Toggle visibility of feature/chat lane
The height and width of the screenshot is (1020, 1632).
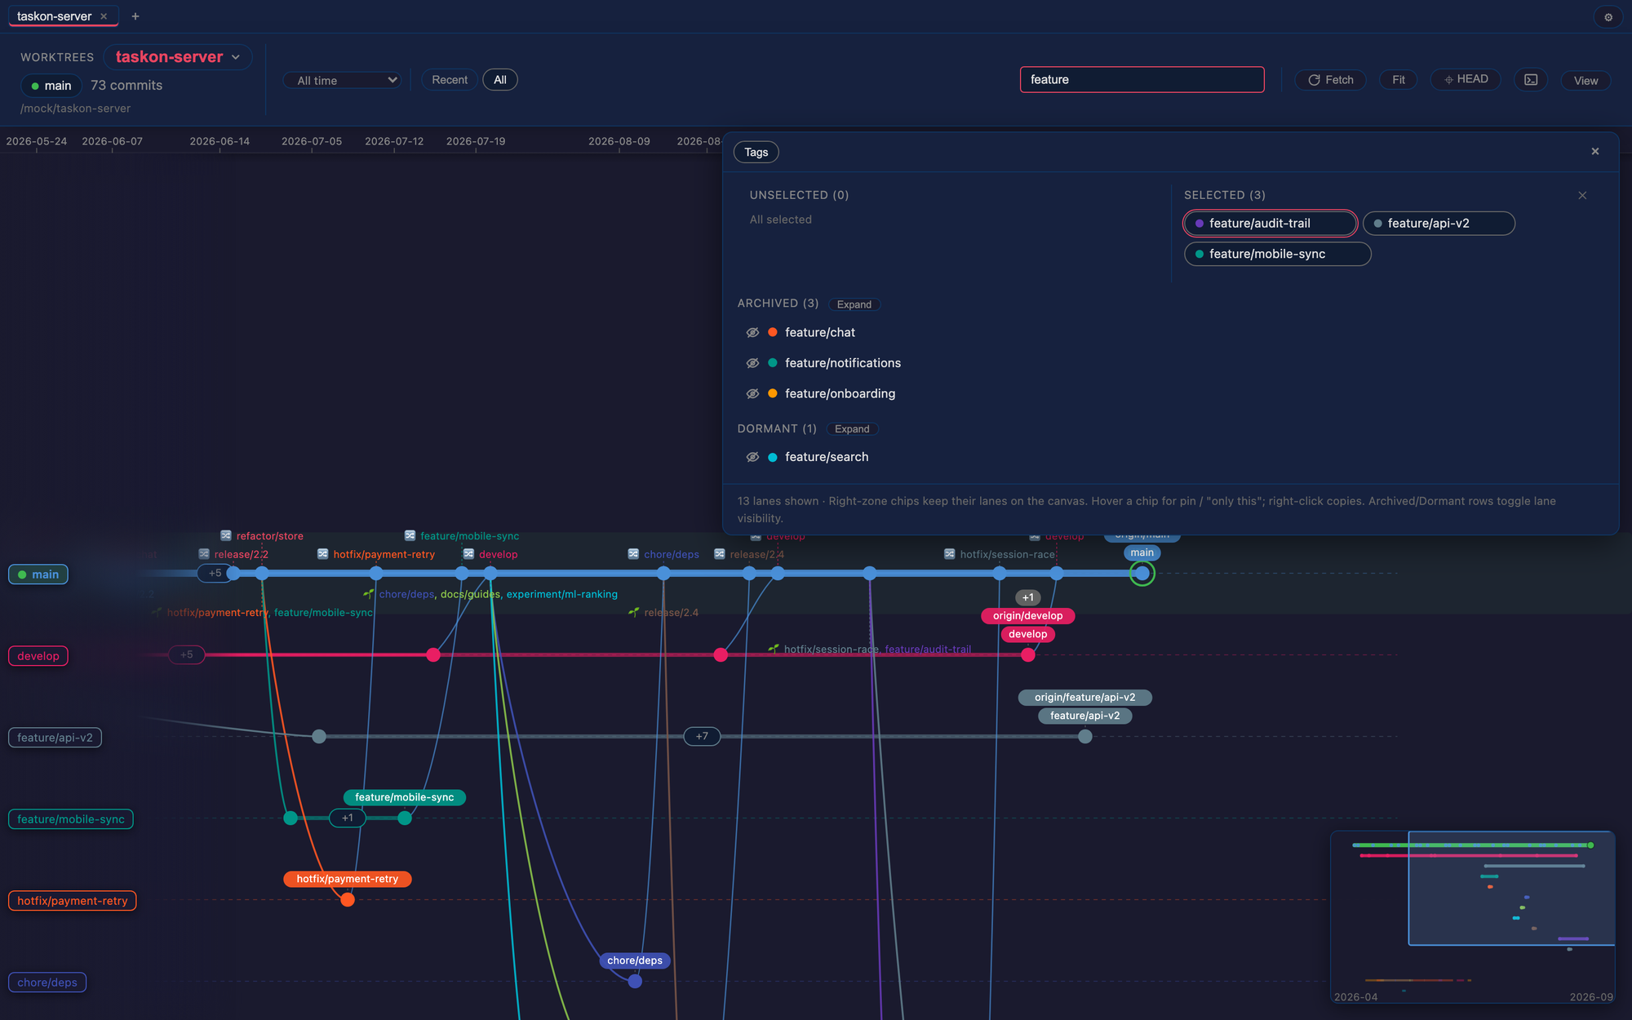[x=752, y=332]
